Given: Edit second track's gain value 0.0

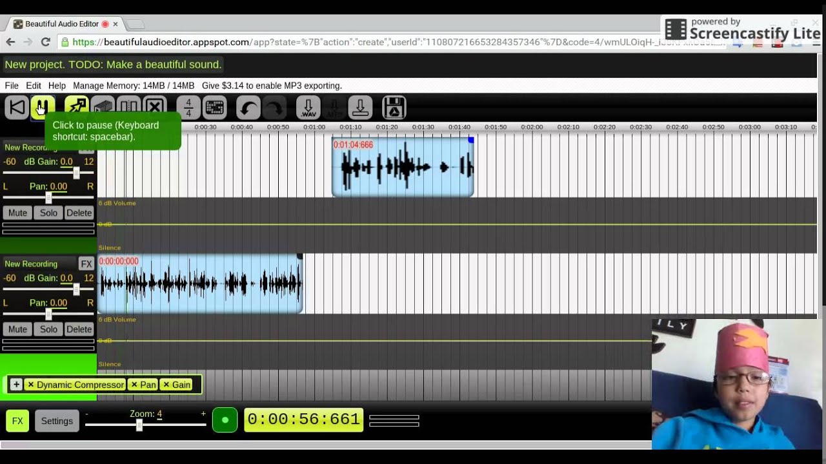Looking at the screenshot, I should (66, 278).
